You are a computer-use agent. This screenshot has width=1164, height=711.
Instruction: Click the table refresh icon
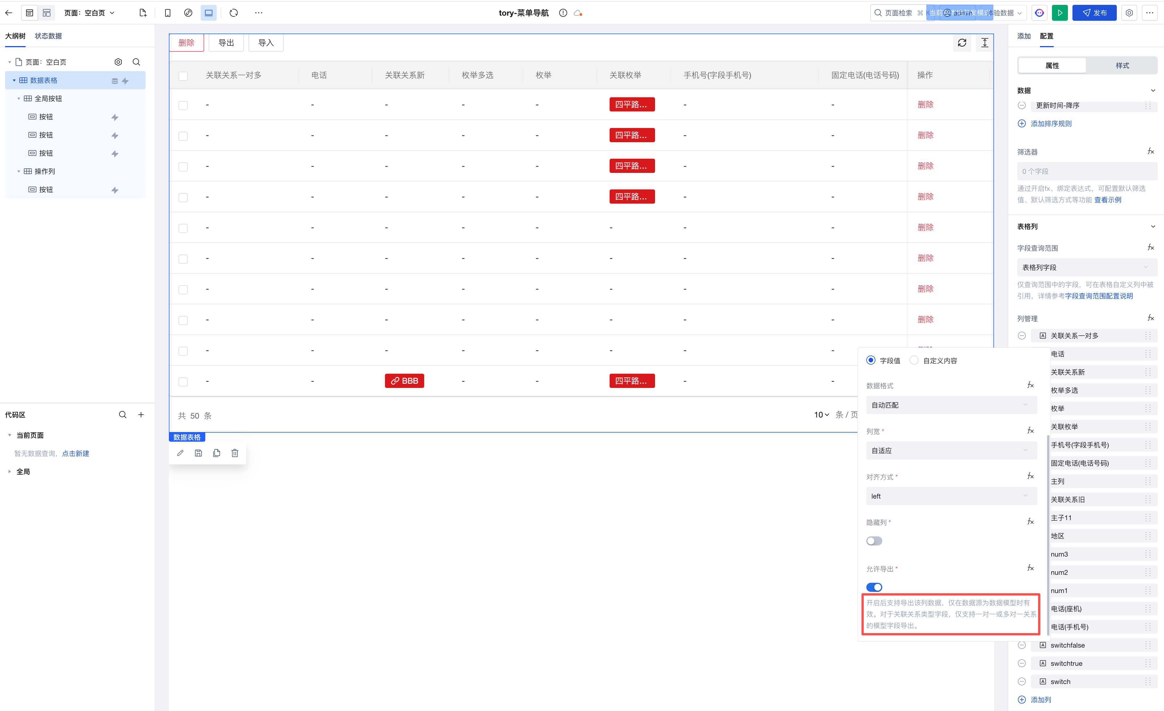point(962,43)
